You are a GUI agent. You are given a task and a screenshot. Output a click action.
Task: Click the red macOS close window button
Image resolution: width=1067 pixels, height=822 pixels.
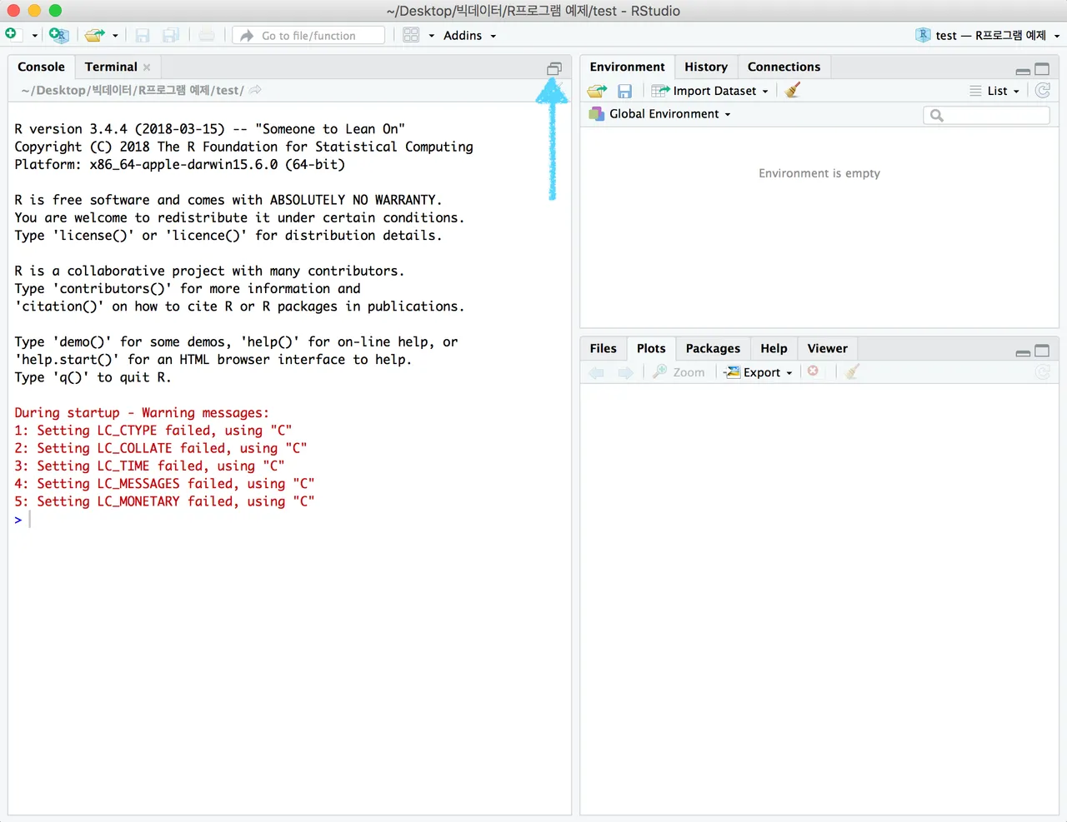click(13, 11)
